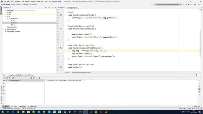
Task: Click the UTF-8 encoding in status bar
Action: pyautogui.click(x=189, y=109)
